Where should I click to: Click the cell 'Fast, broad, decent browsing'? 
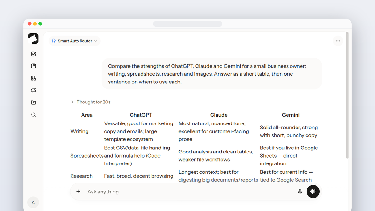click(x=139, y=176)
